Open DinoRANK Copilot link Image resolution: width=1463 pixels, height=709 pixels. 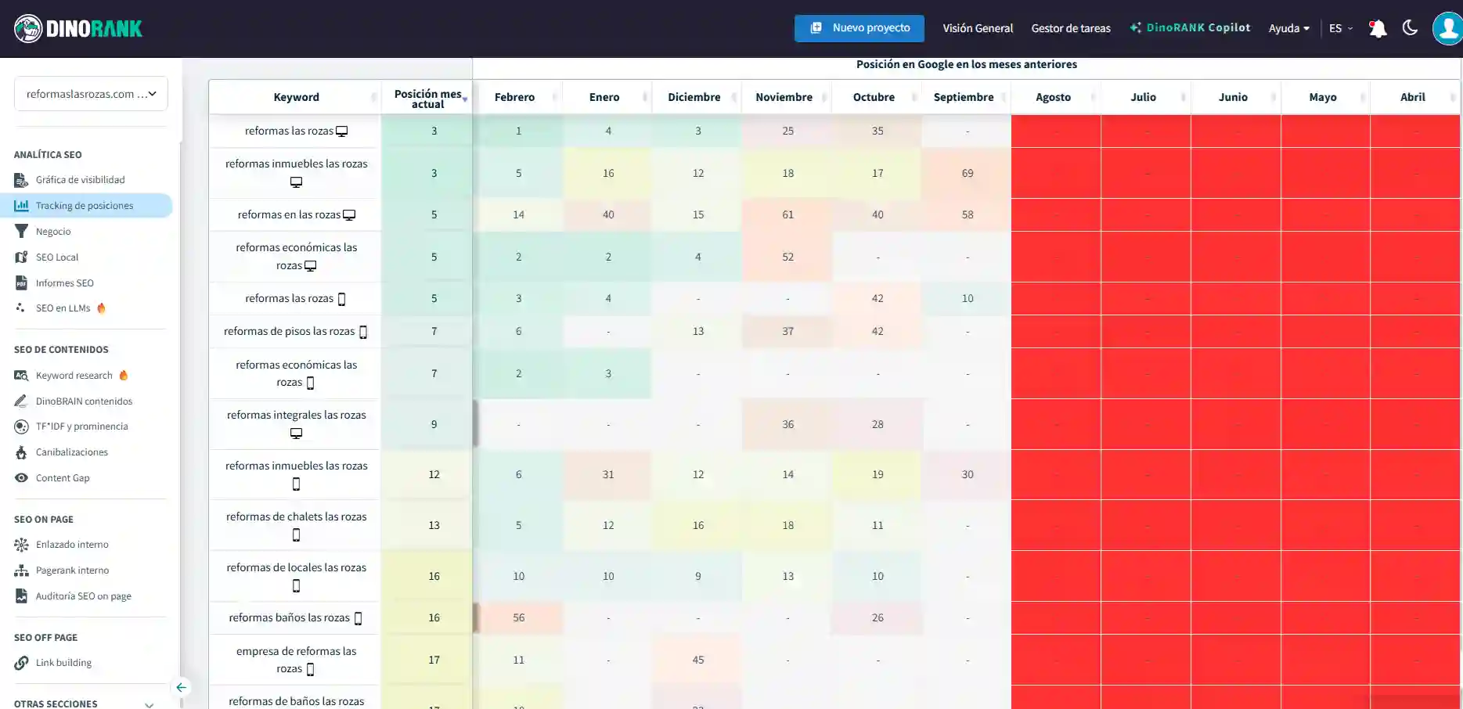coord(1190,28)
